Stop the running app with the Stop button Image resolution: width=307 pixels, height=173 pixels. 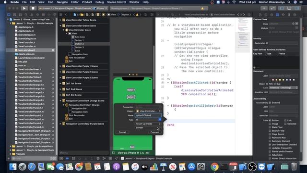point(33,8)
